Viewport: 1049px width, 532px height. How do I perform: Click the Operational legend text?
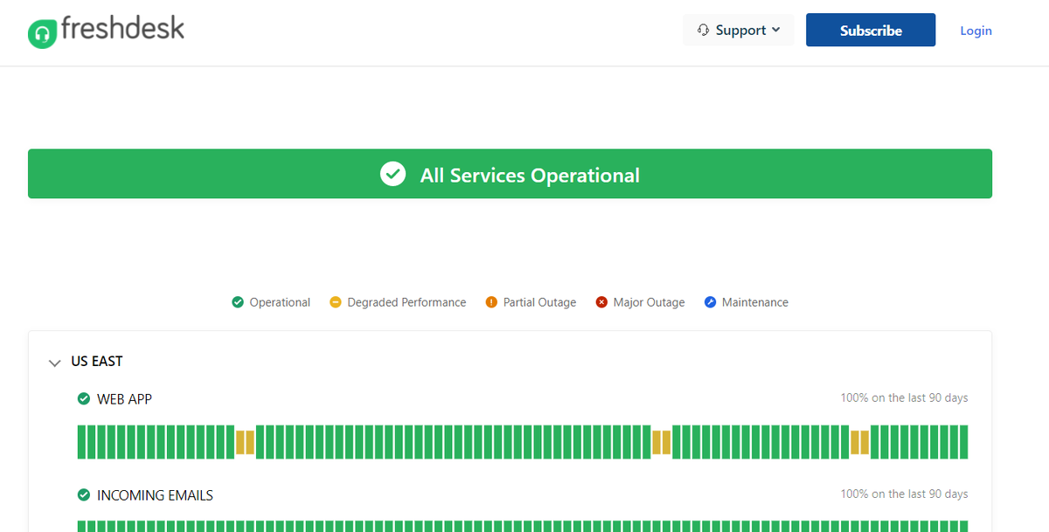280,302
